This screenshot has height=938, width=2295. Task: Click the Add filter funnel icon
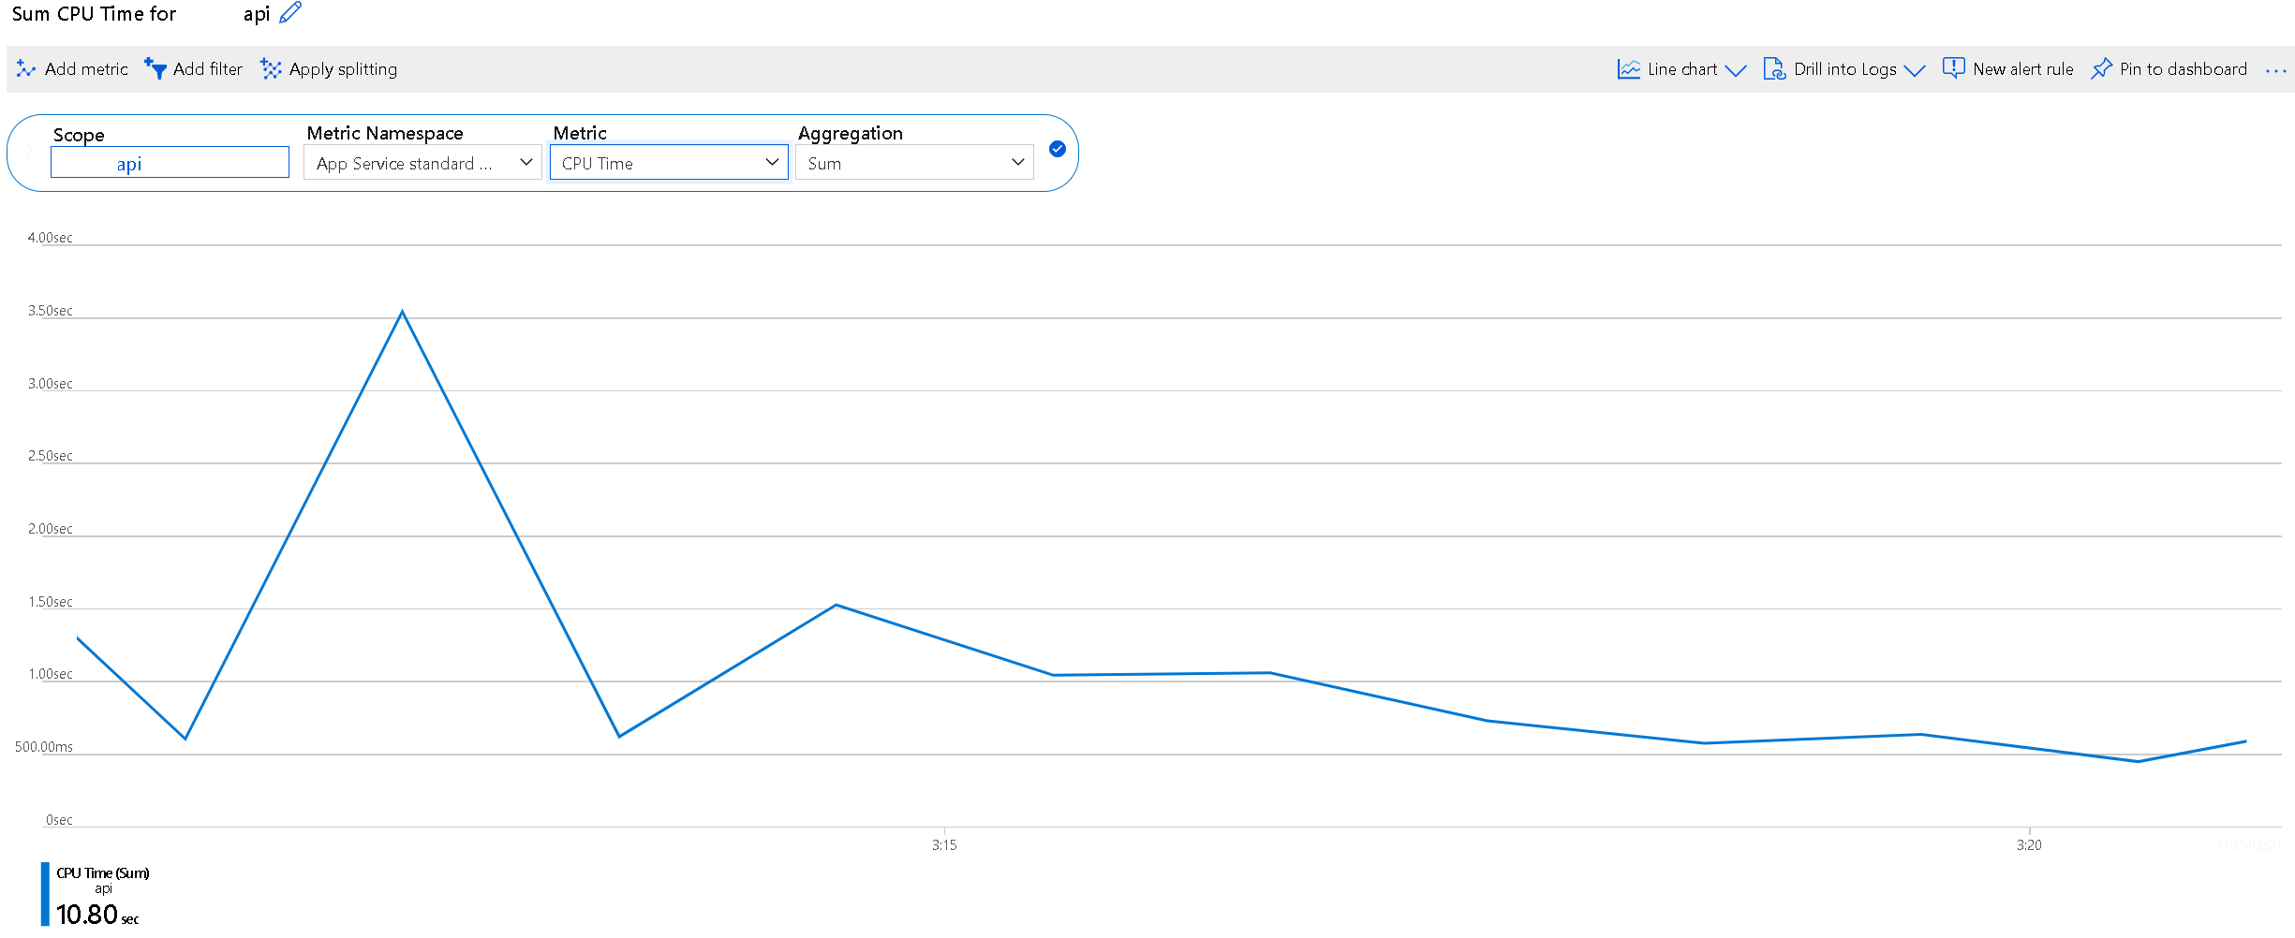(x=155, y=69)
